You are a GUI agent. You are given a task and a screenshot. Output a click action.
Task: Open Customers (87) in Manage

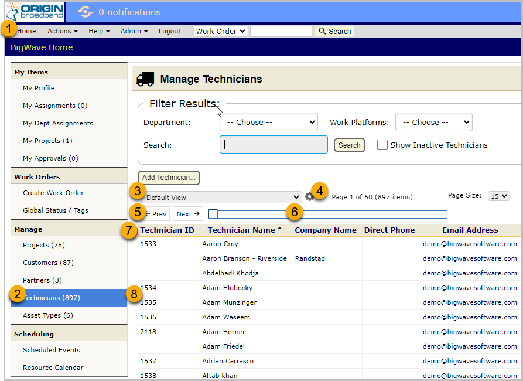(x=48, y=263)
